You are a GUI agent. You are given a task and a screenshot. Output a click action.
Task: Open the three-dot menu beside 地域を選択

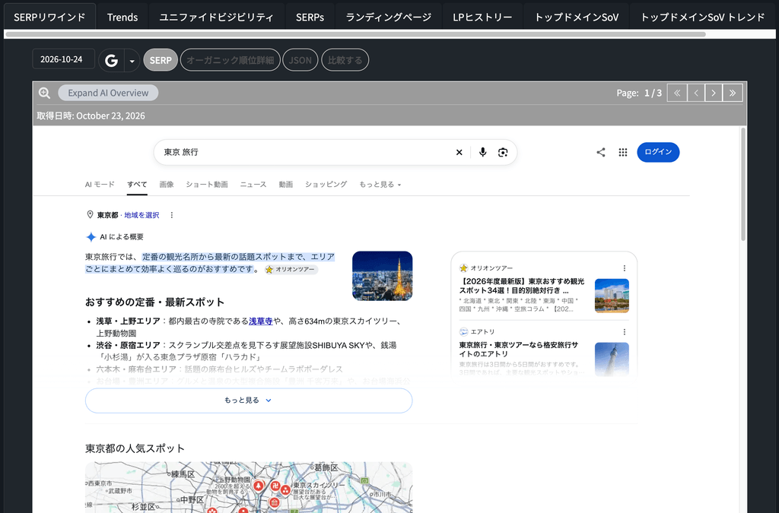tap(172, 215)
